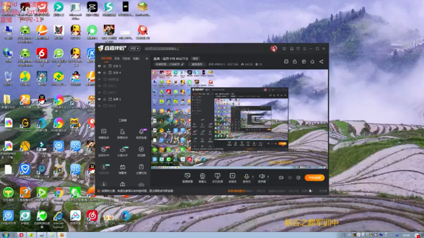Click the clock in the taskbar
The image size is (424, 238).
(406, 235)
